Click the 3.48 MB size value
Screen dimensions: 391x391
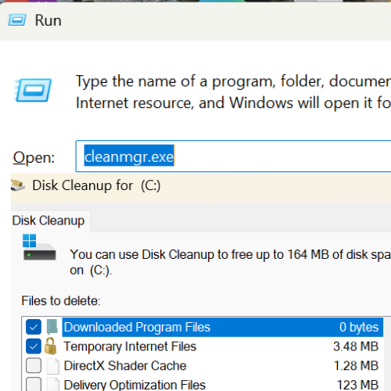(356, 346)
